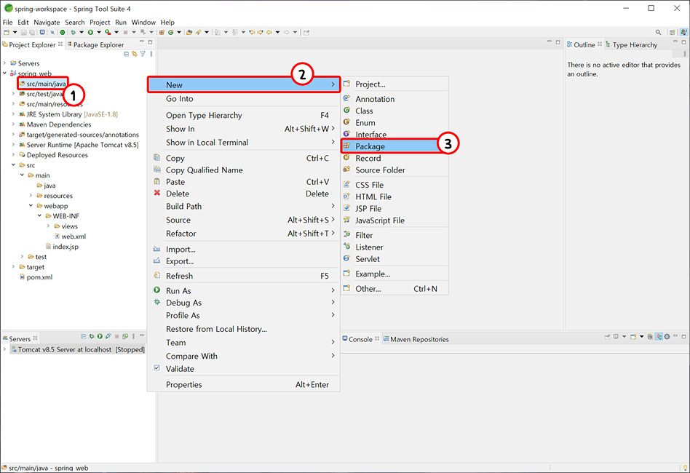Switch to Package Explorer tab
This screenshot has width=690, height=473.
pos(95,44)
